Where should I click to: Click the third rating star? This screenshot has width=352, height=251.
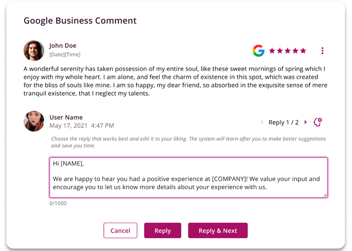(x=288, y=50)
